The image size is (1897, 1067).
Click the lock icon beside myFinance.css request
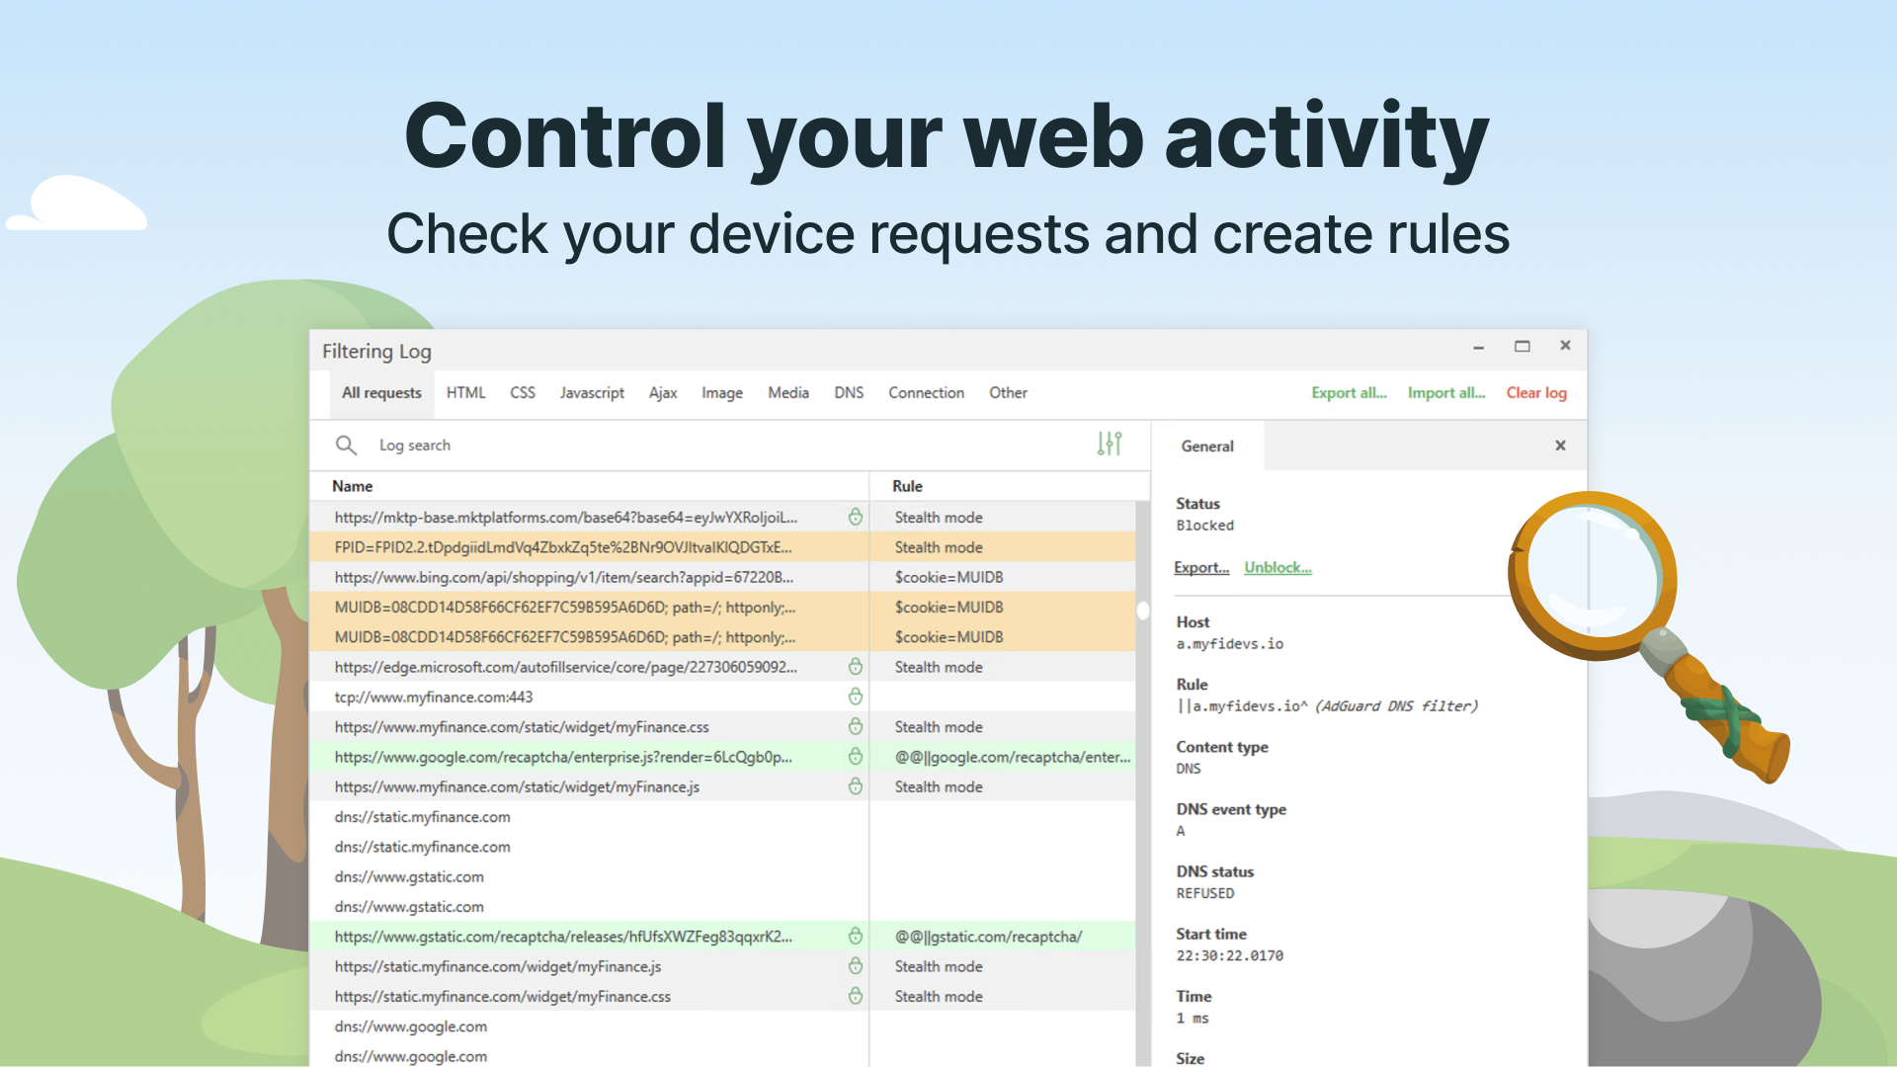856,726
